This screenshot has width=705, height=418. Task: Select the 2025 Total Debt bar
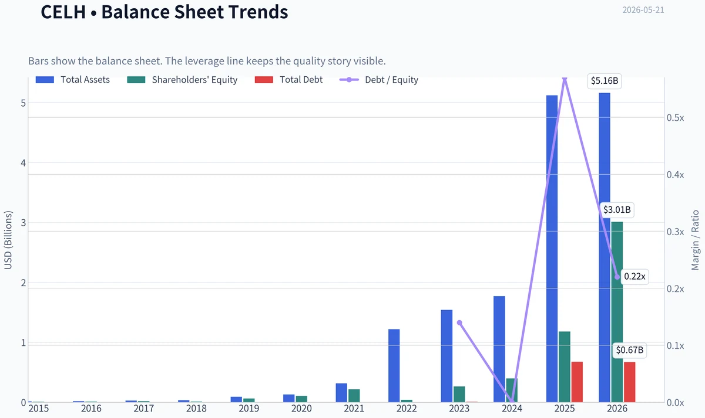point(577,382)
